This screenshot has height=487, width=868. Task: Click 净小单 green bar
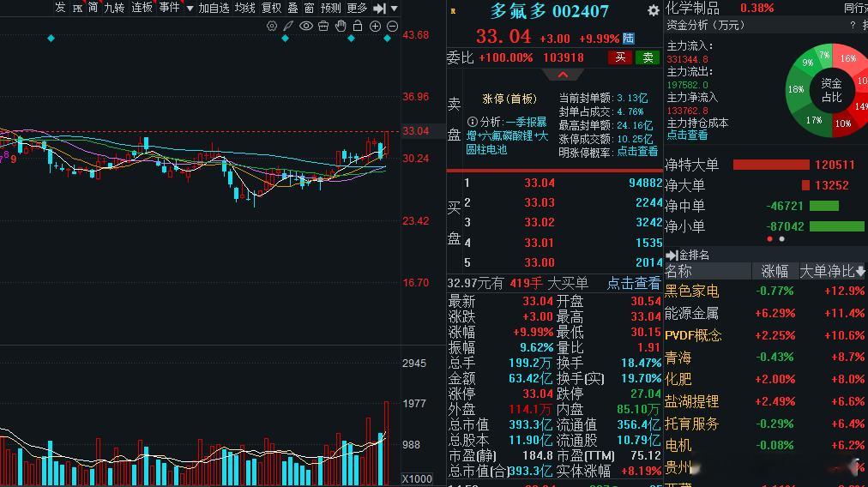tap(837, 226)
